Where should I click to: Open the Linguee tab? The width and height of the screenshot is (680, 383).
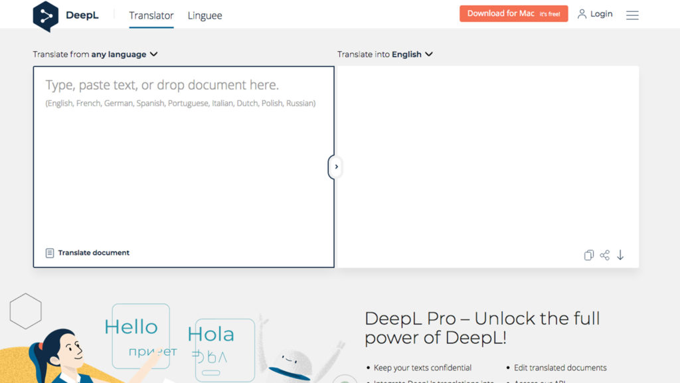point(205,15)
